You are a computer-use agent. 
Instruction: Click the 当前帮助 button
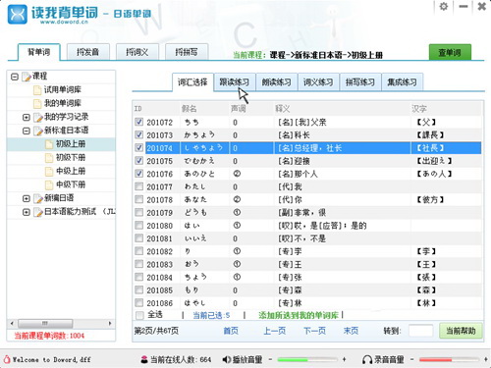(461, 331)
